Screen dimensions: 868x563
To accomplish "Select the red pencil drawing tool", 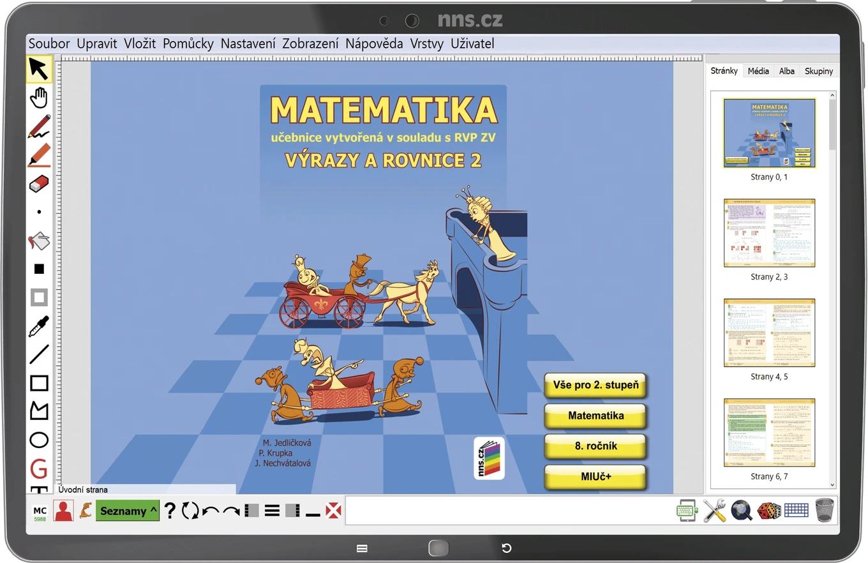I will click(x=39, y=126).
